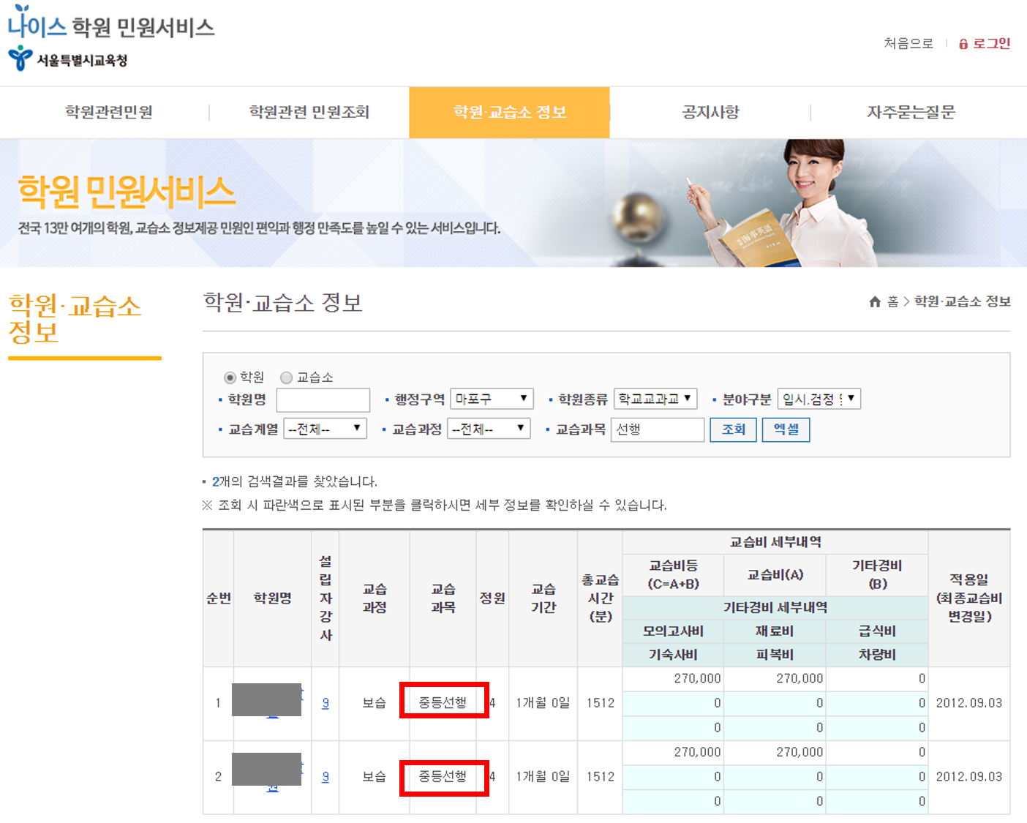Select the 학원 radio button
The height and width of the screenshot is (823, 1027).
point(230,377)
